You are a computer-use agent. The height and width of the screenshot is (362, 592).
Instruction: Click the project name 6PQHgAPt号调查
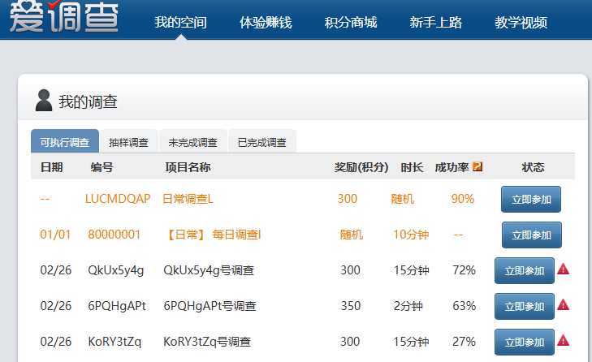click(x=210, y=306)
